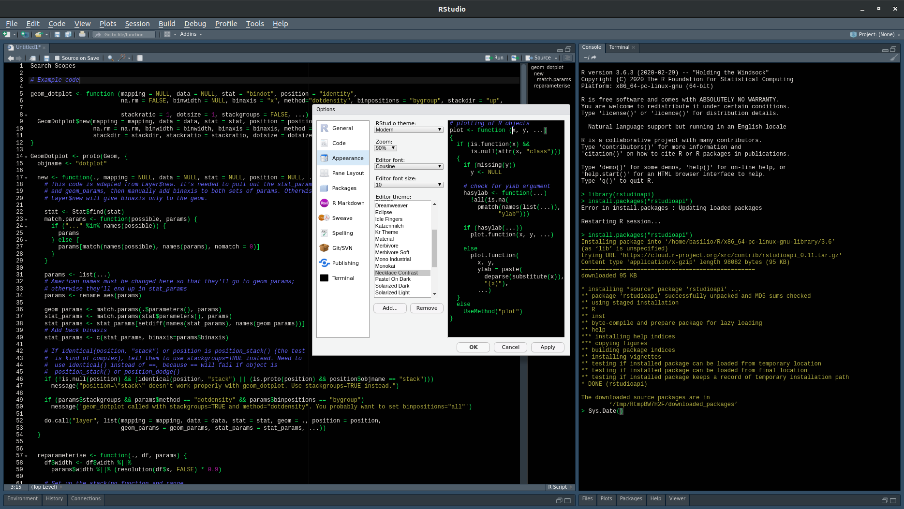Click the View current directory arrow in Console
The width and height of the screenshot is (904, 509).
click(594, 58)
